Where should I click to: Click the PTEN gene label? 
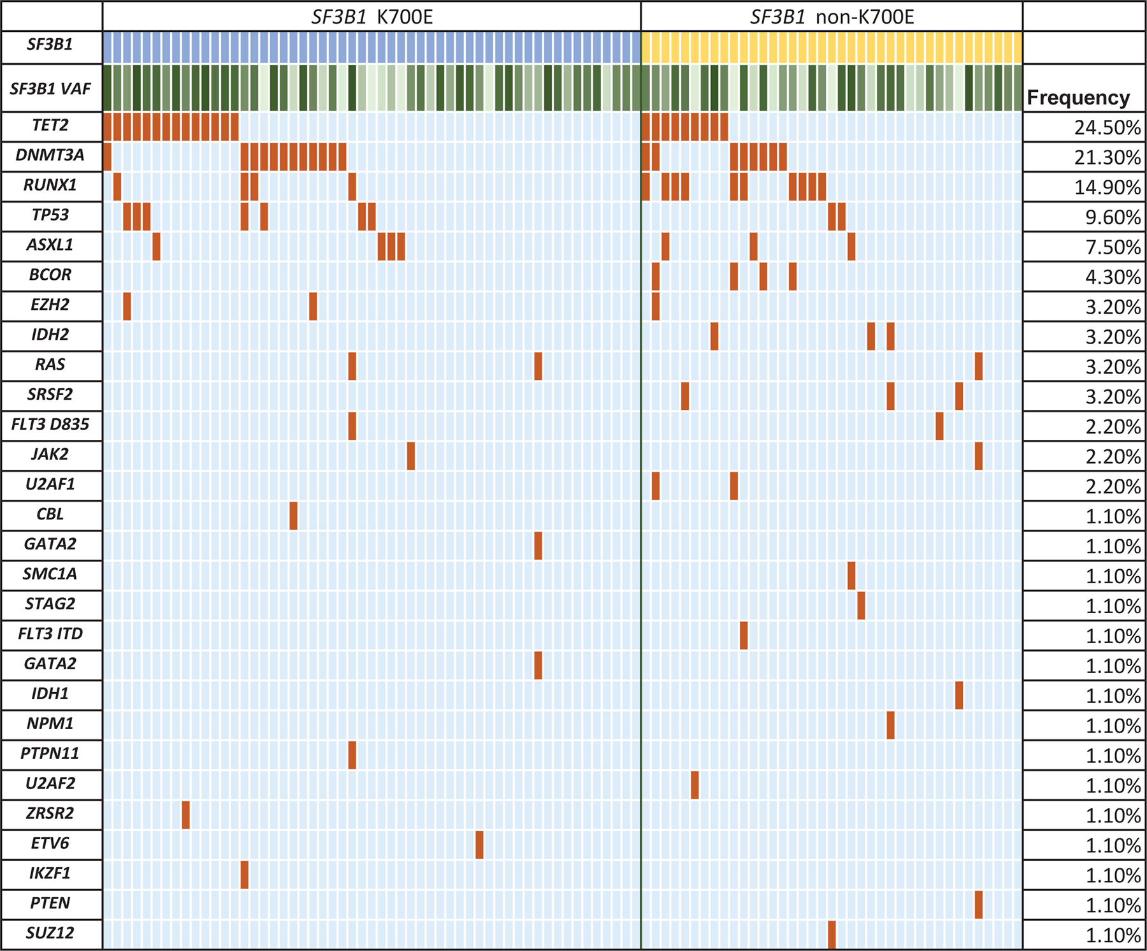pos(50,903)
